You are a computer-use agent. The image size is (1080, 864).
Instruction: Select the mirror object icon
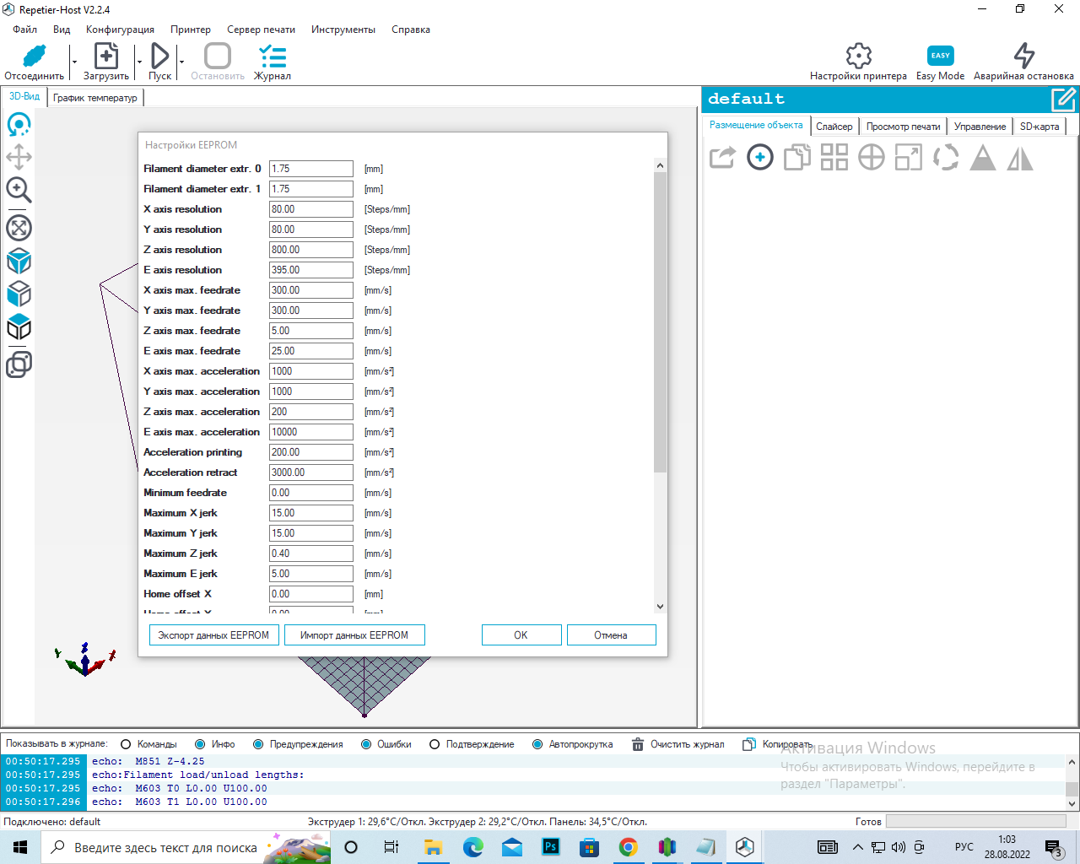pyautogui.click(x=1020, y=158)
